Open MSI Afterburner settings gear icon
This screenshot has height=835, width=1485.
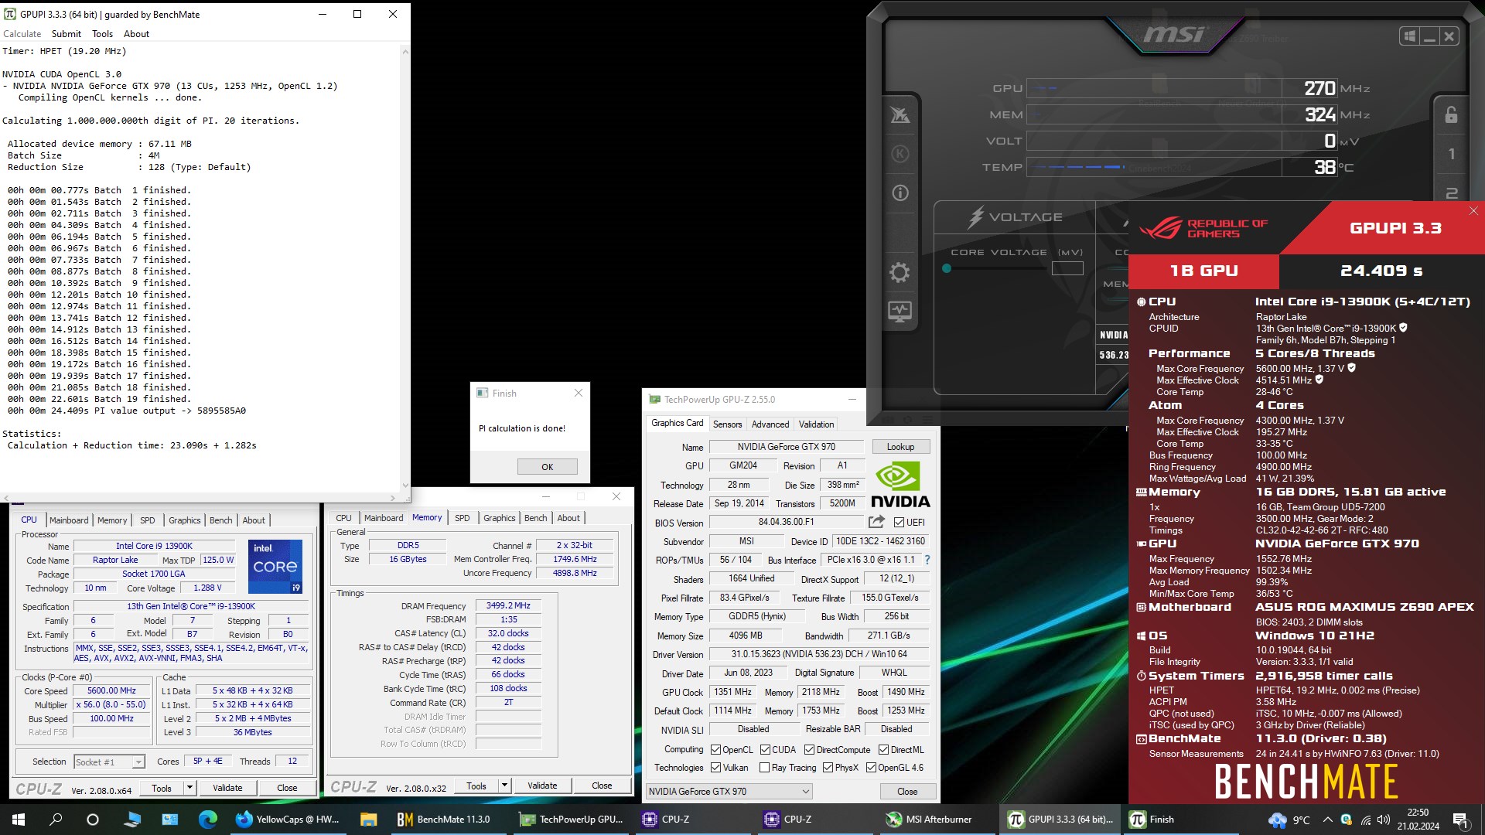(900, 272)
